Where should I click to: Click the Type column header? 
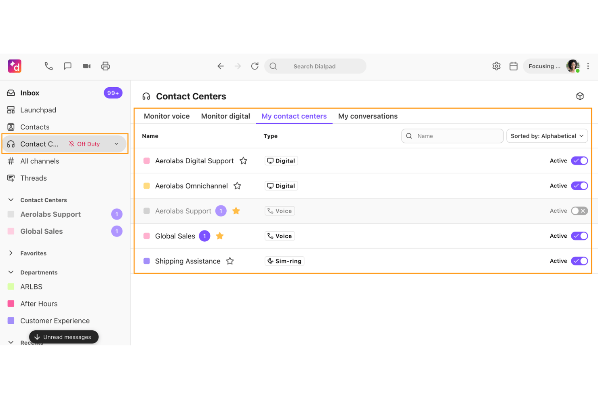[271, 136]
